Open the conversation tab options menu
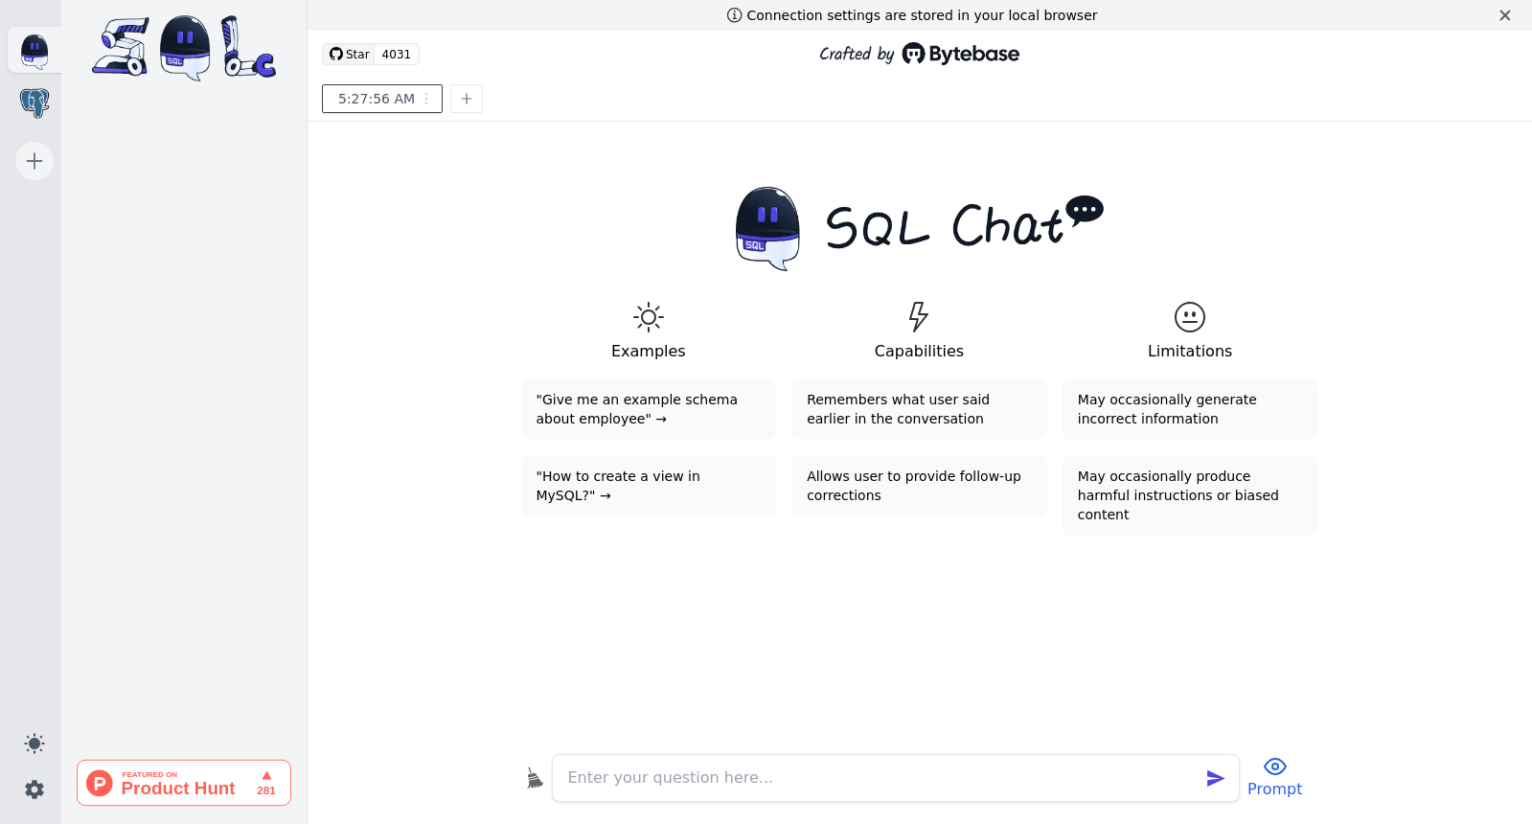 (427, 99)
